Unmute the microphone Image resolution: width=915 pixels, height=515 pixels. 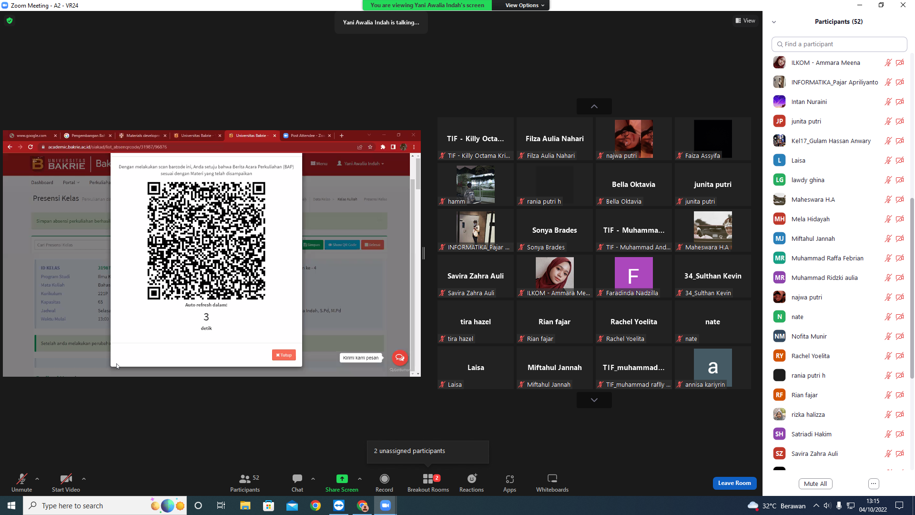tap(21, 483)
